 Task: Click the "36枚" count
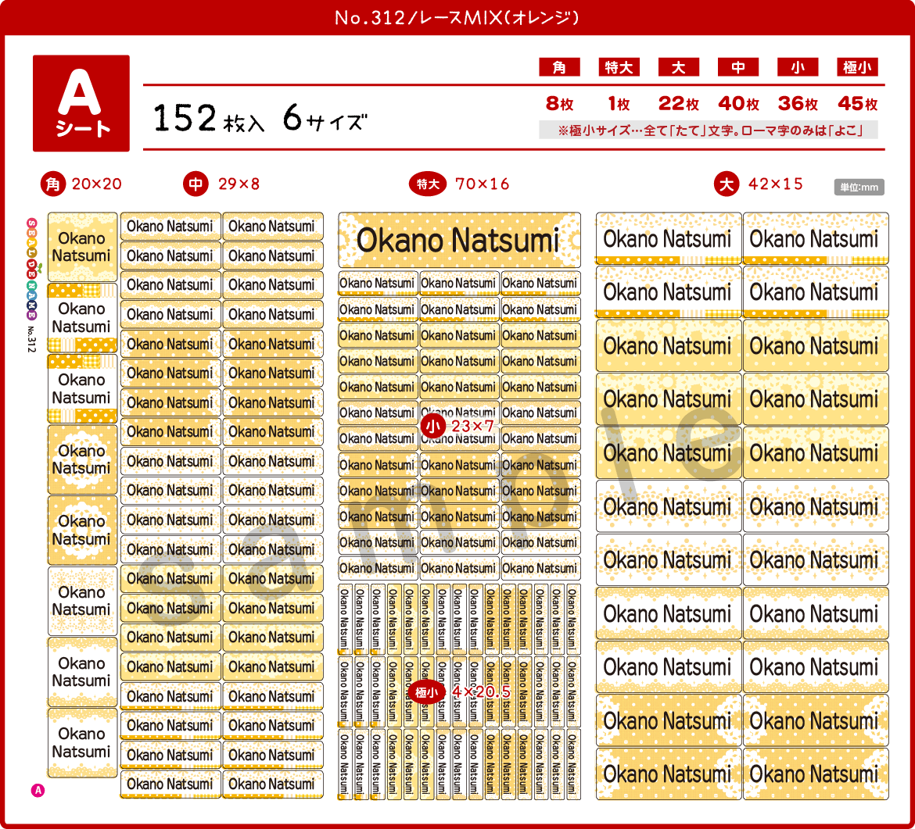pyautogui.click(x=798, y=104)
